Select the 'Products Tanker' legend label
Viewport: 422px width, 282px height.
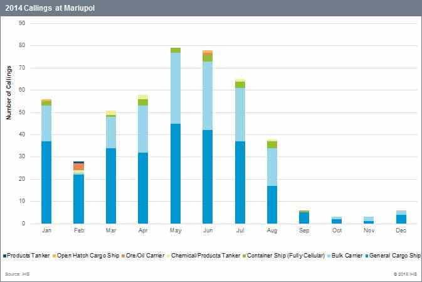point(28,256)
